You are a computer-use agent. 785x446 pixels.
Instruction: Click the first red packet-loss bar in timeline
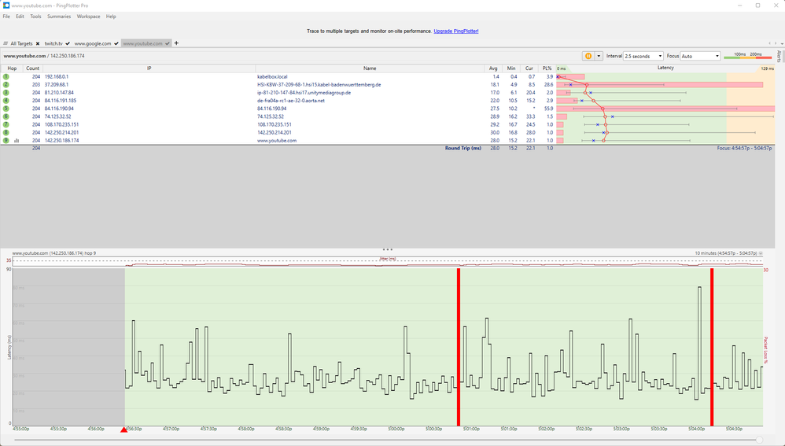pyautogui.click(x=459, y=347)
